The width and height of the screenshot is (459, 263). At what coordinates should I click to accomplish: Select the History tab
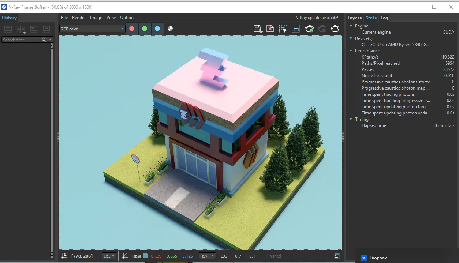(x=9, y=18)
